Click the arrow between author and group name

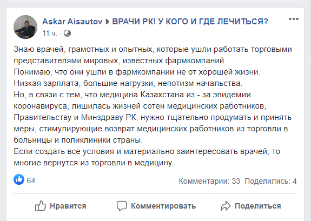tap(107, 22)
